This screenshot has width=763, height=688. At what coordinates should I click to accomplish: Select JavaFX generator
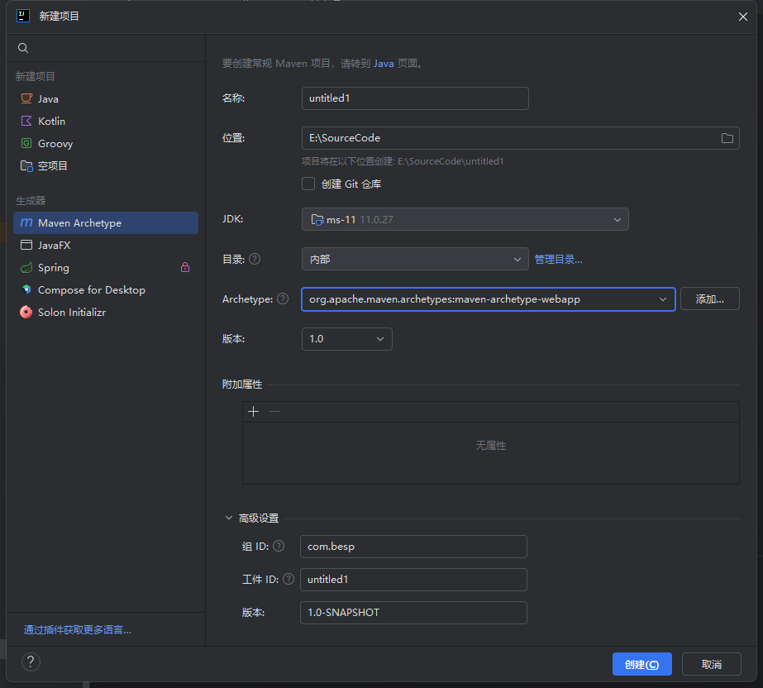106,245
